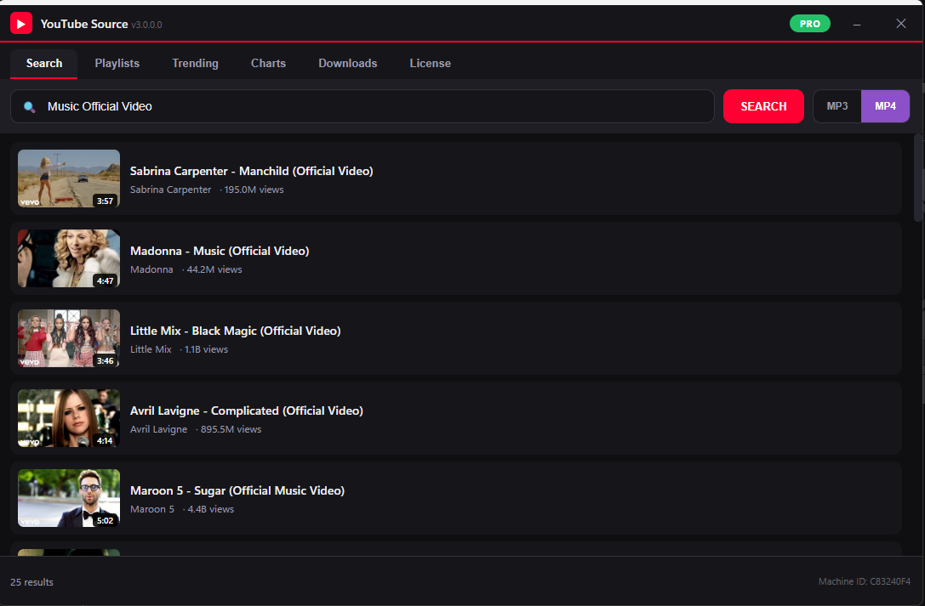Click title Sabrina Carpenter - Manchild (Official Video)
Viewport: 925px width, 606px height.
pyautogui.click(x=251, y=171)
